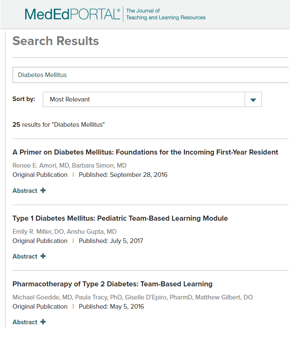Expand Abstract for Pediatric Team-Based Learning Module
The width and height of the screenshot is (290, 347).
coord(25,256)
